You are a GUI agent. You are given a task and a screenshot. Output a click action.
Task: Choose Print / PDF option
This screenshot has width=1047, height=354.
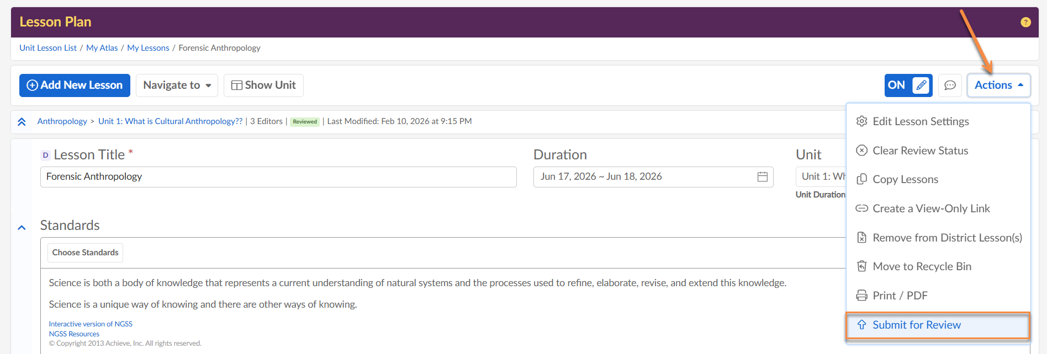900,296
